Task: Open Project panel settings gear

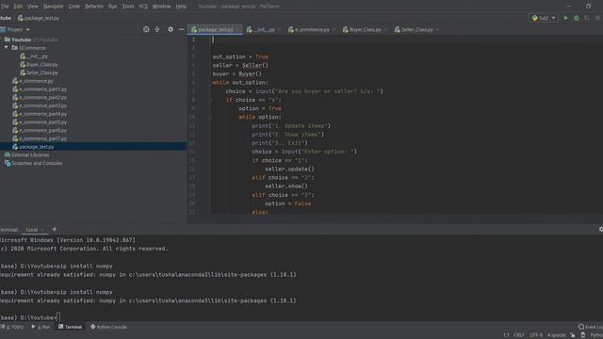Action: [171, 29]
